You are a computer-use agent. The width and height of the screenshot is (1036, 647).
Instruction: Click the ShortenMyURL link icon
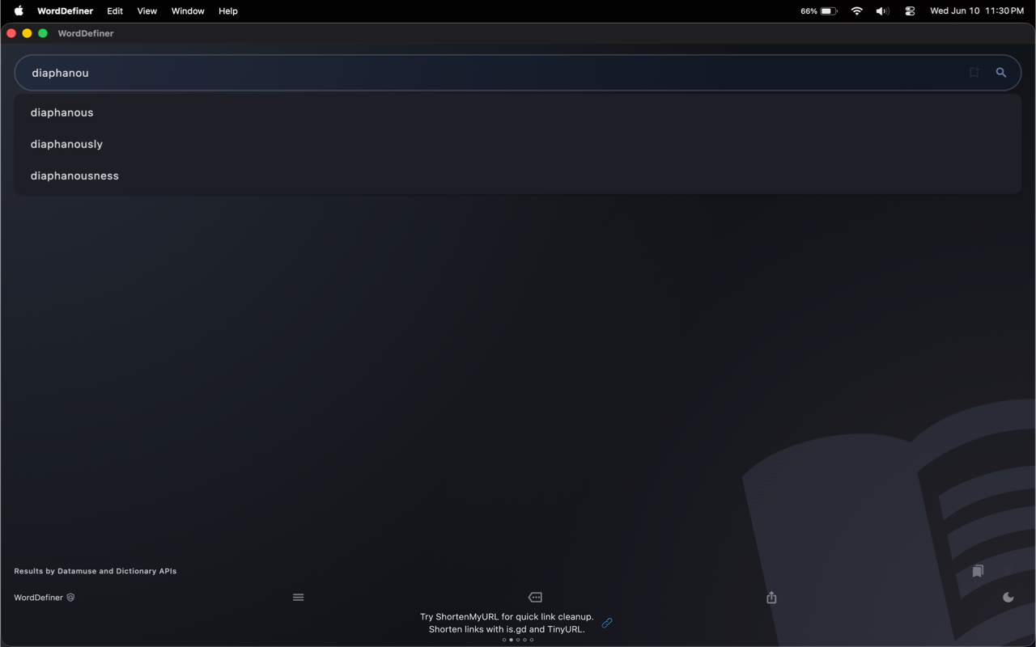click(607, 623)
